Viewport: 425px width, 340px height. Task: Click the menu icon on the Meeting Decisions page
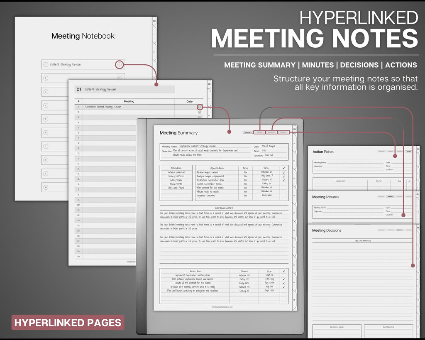coord(418,227)
